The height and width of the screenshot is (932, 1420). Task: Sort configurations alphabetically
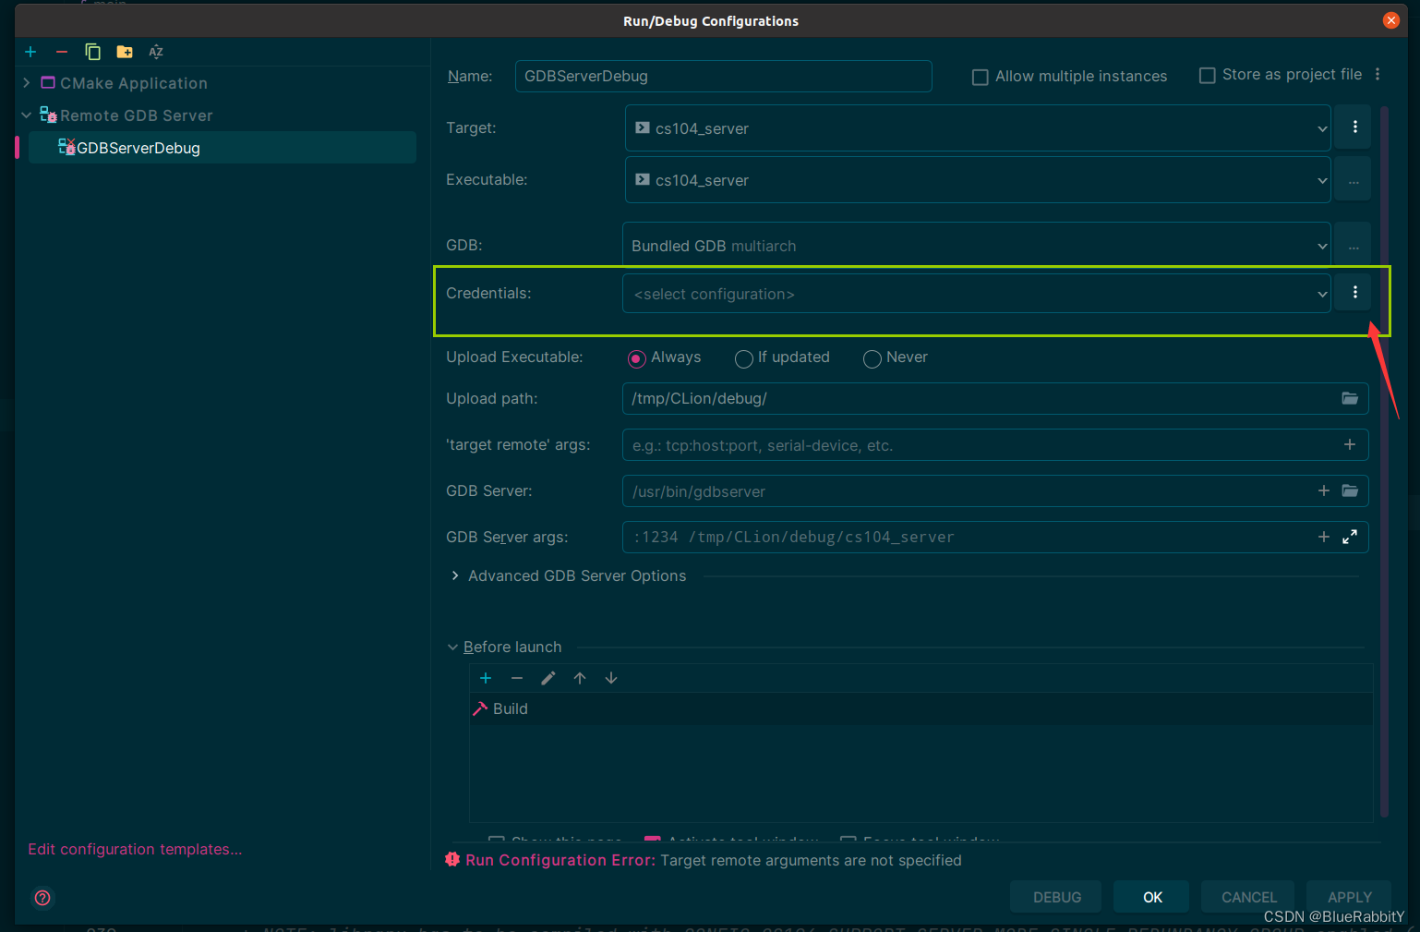(x=155, y=52)
